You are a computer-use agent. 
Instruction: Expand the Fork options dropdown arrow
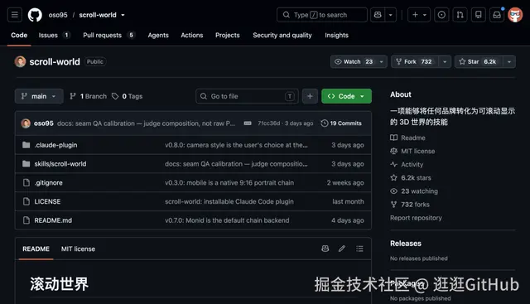pyautogui.click(x=445, y=61)
